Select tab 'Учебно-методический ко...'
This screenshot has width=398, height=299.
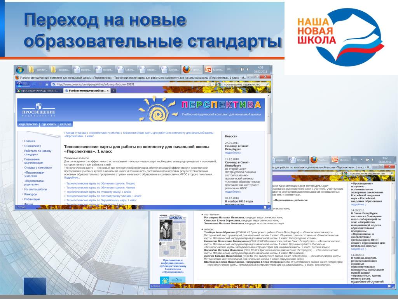coord(87,90)
